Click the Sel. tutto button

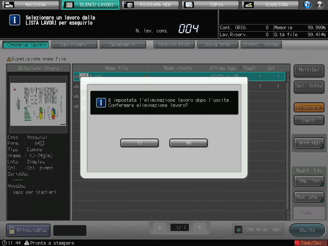(309, 87)
